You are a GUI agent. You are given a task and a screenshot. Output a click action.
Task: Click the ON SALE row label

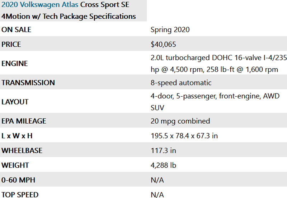[x=16, y=30]
